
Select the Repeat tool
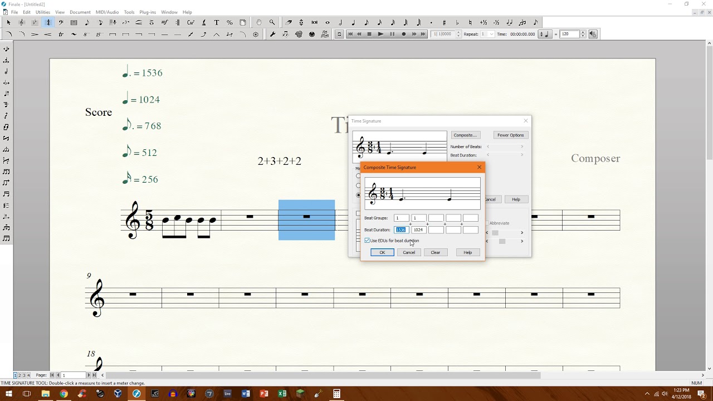(178, 22)
